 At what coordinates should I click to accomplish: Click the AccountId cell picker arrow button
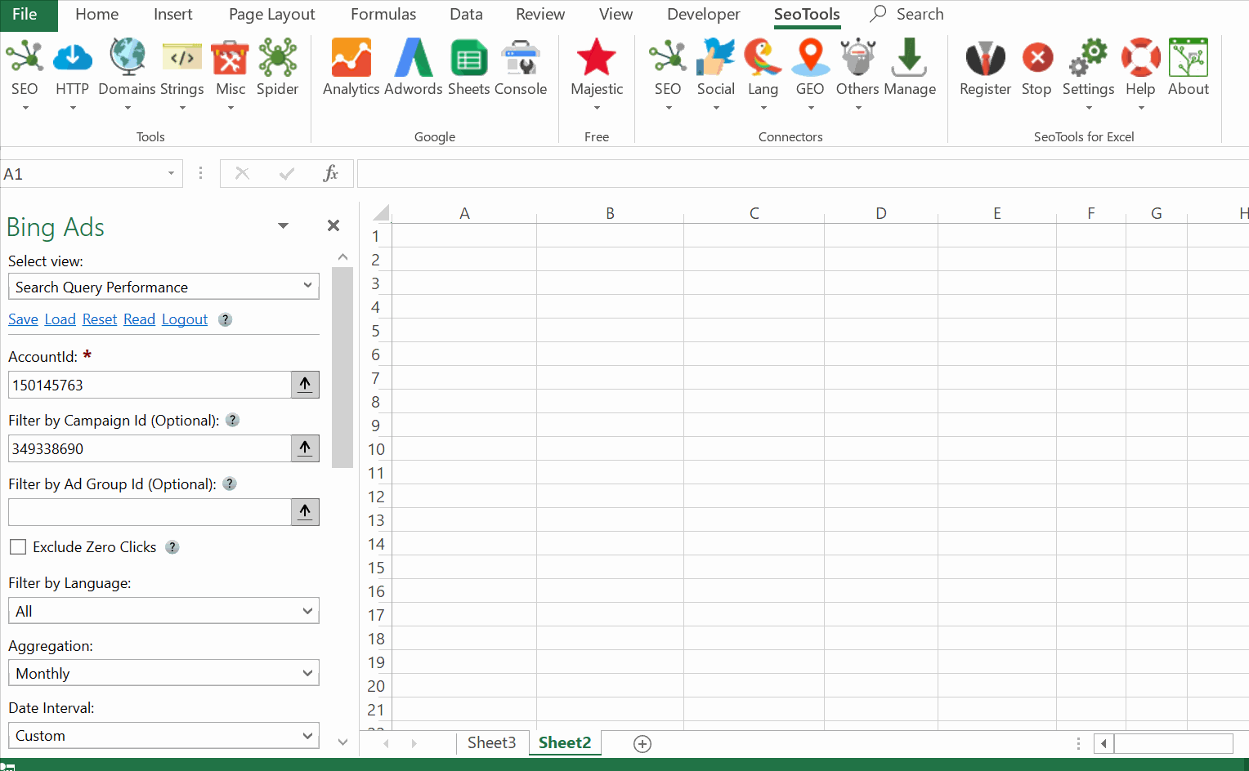coord(305,385)
